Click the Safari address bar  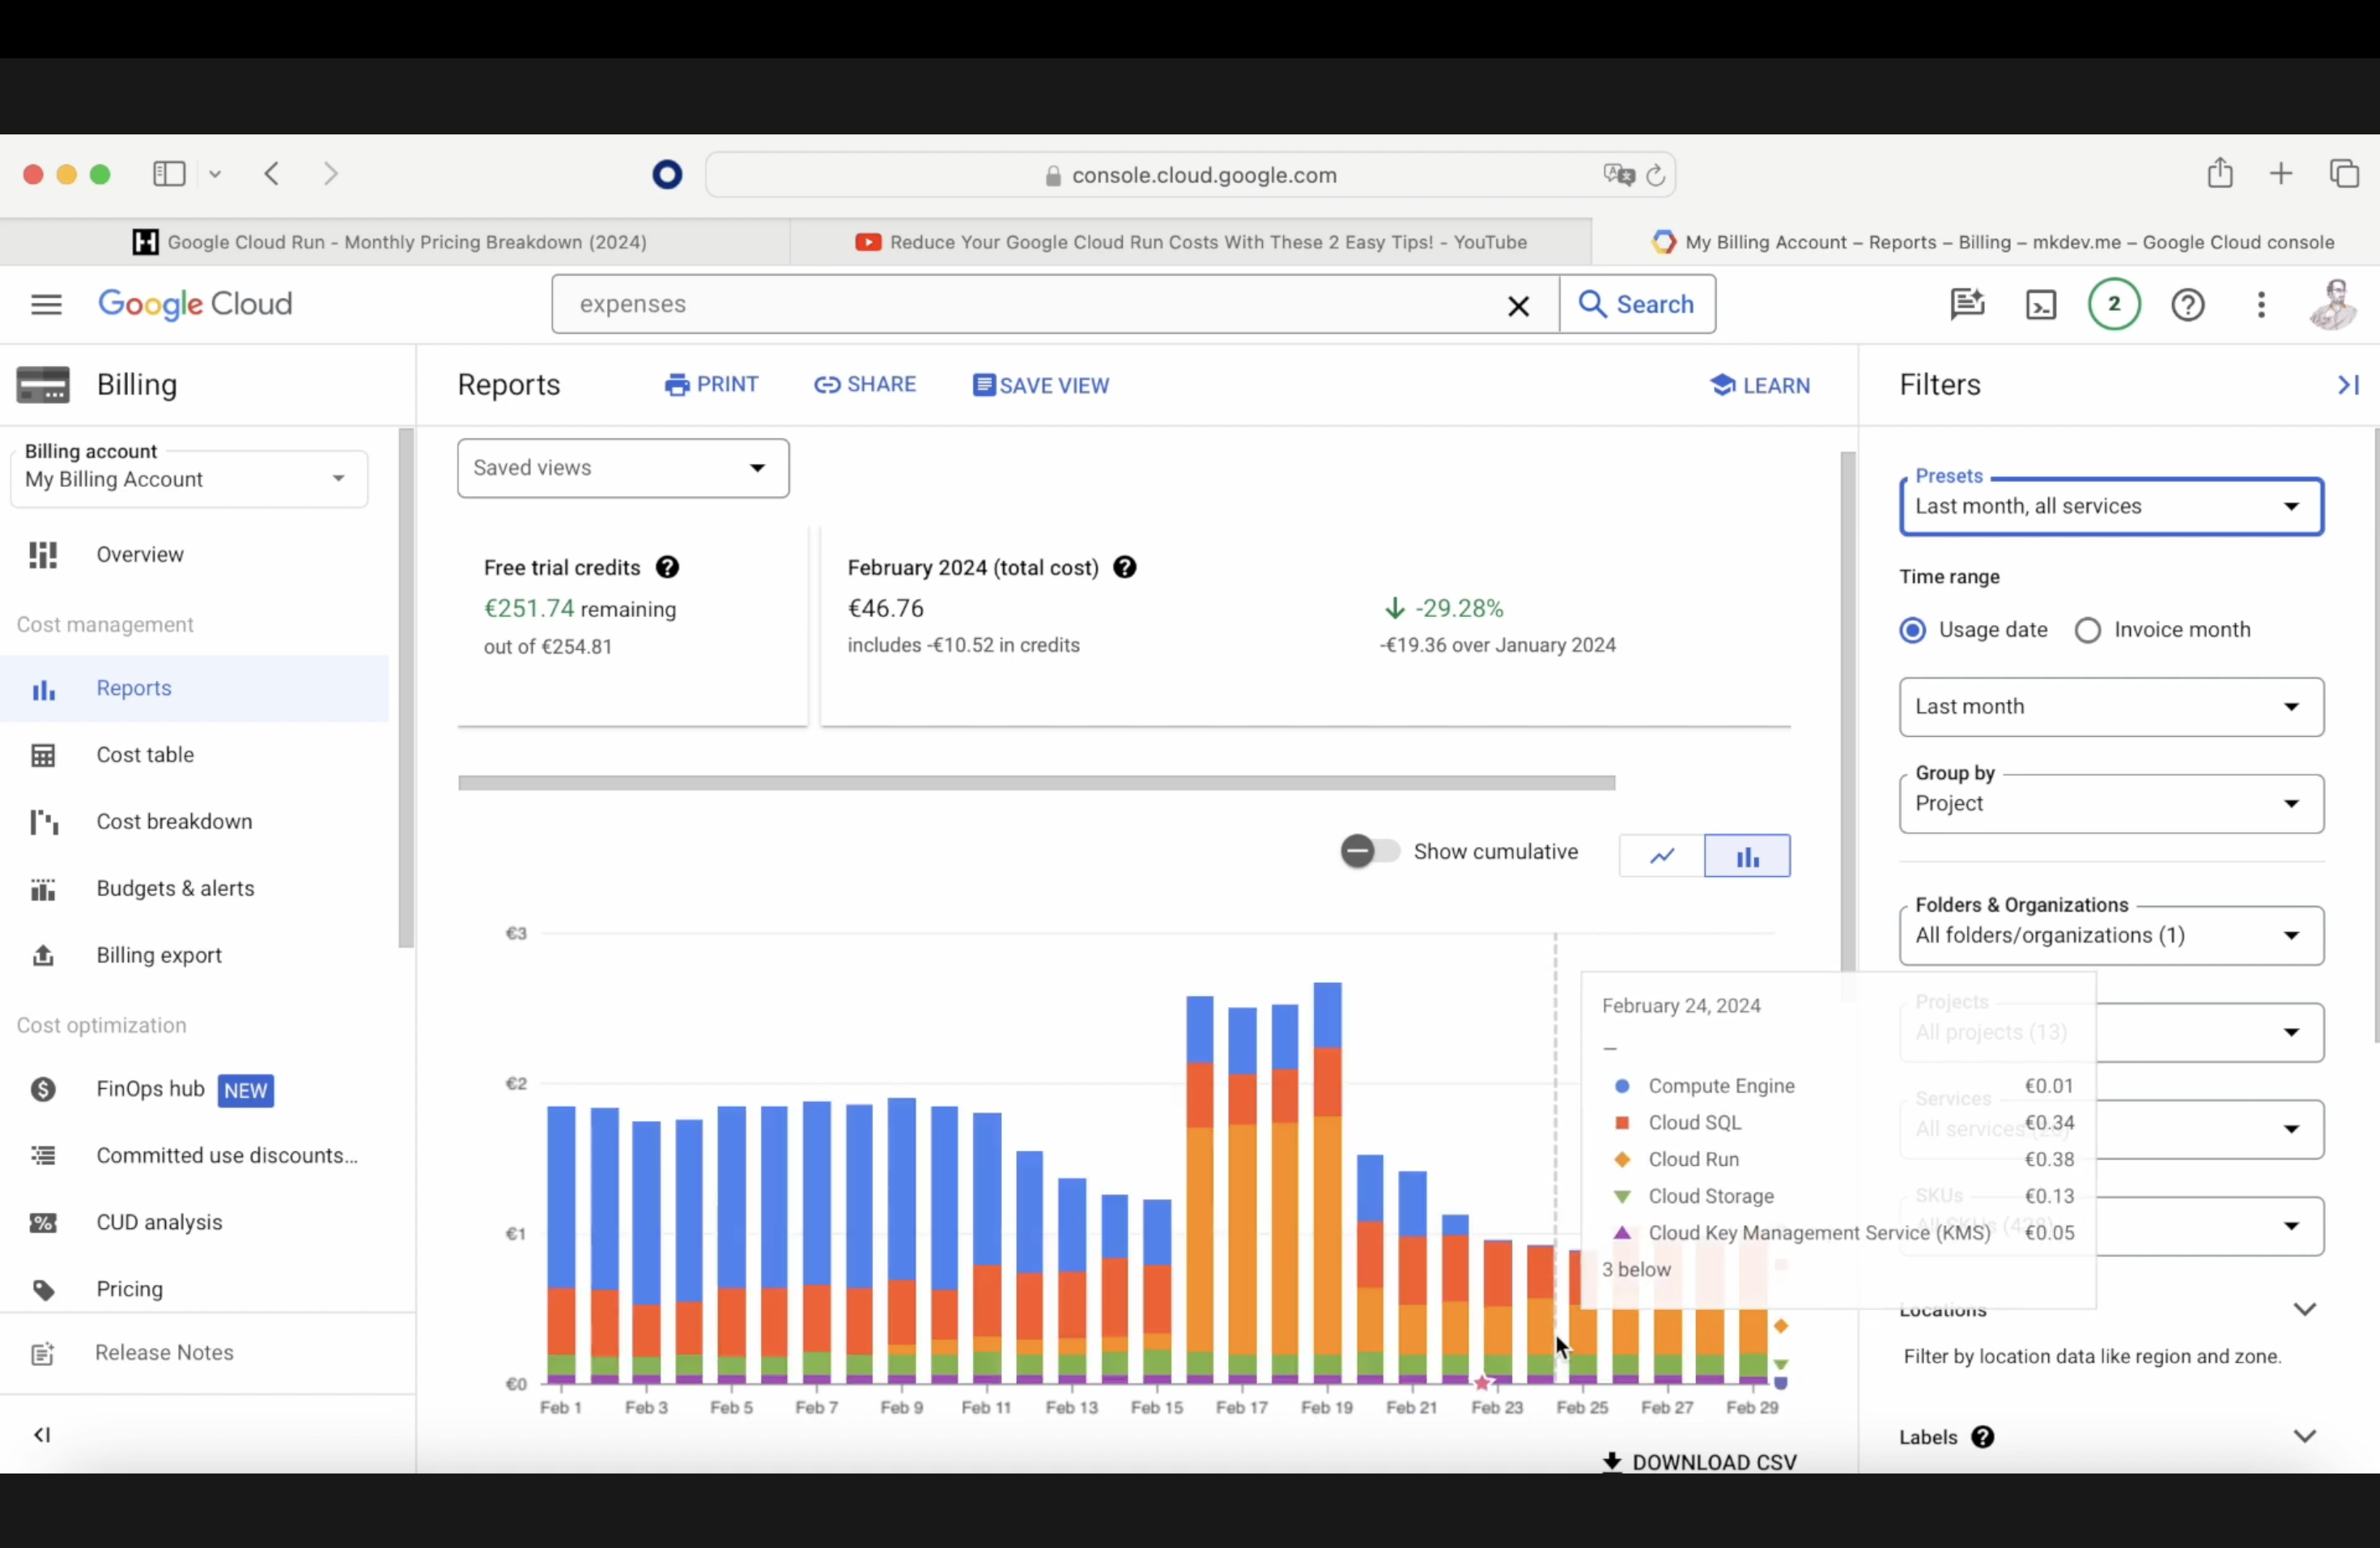pos(1190,175)
